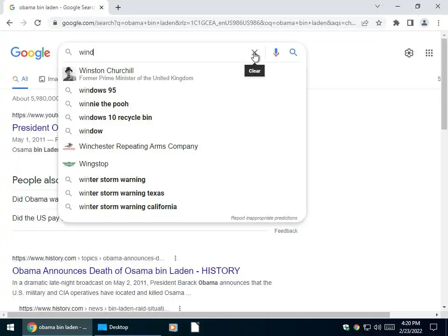Open media player taskbar icon
The width and height of the screenshot is (448, 336).
(x=173, y=327)
